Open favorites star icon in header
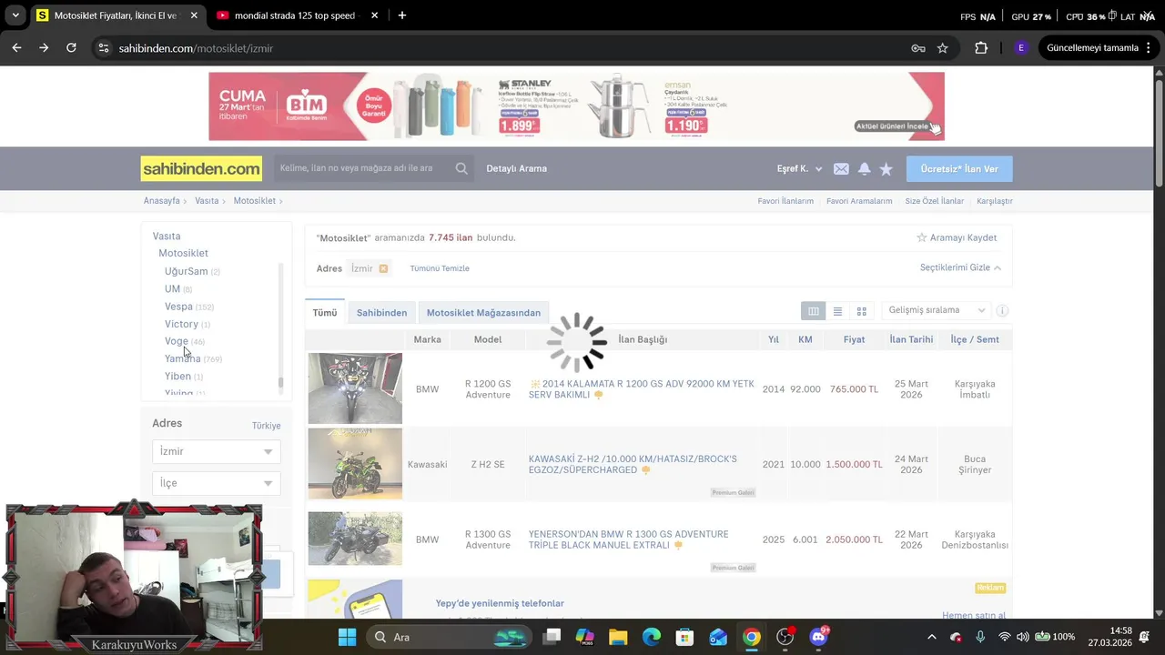The height and width of the screenshot is (655, 1165). tap(886, 169)
